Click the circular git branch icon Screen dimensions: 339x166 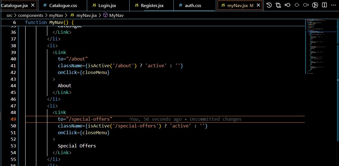315,5
